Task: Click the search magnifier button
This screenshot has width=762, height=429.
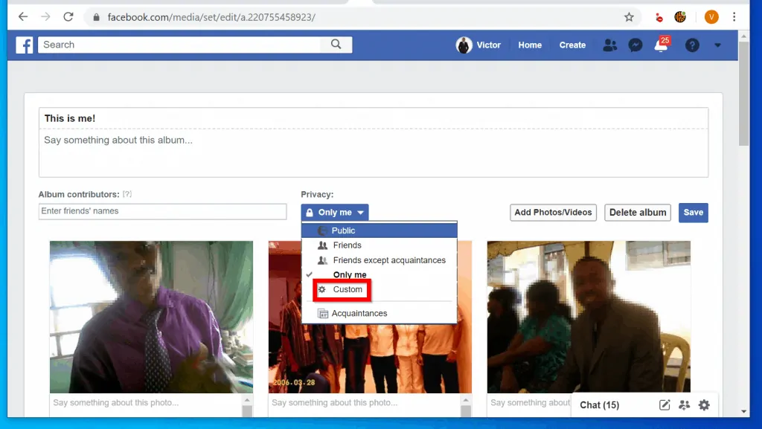Action: click(336, 45)
